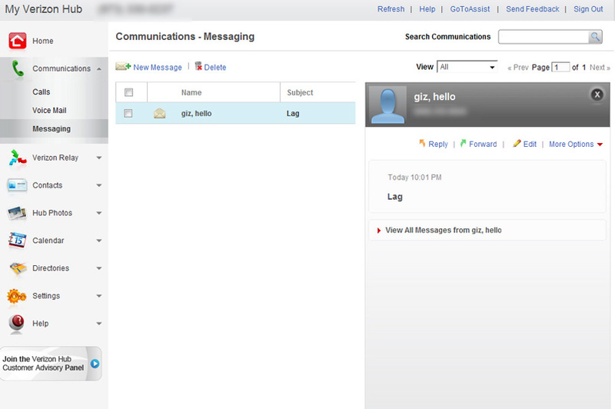Open the Hub Photos menu item
Viewport: 615px width, 409px height.
coord(52,213)
